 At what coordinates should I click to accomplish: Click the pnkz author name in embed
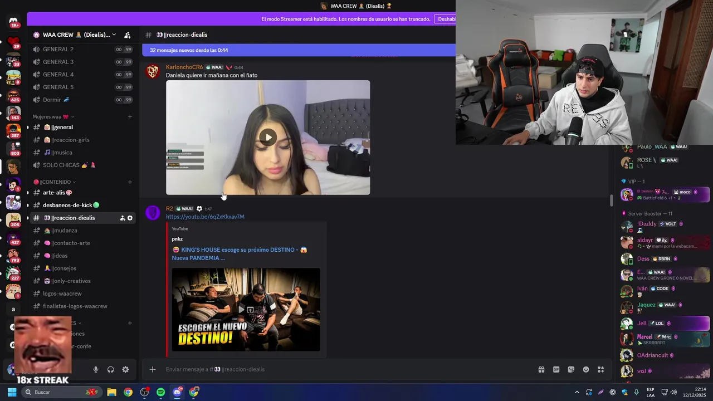pyautogui.click(x=177, y=239)
